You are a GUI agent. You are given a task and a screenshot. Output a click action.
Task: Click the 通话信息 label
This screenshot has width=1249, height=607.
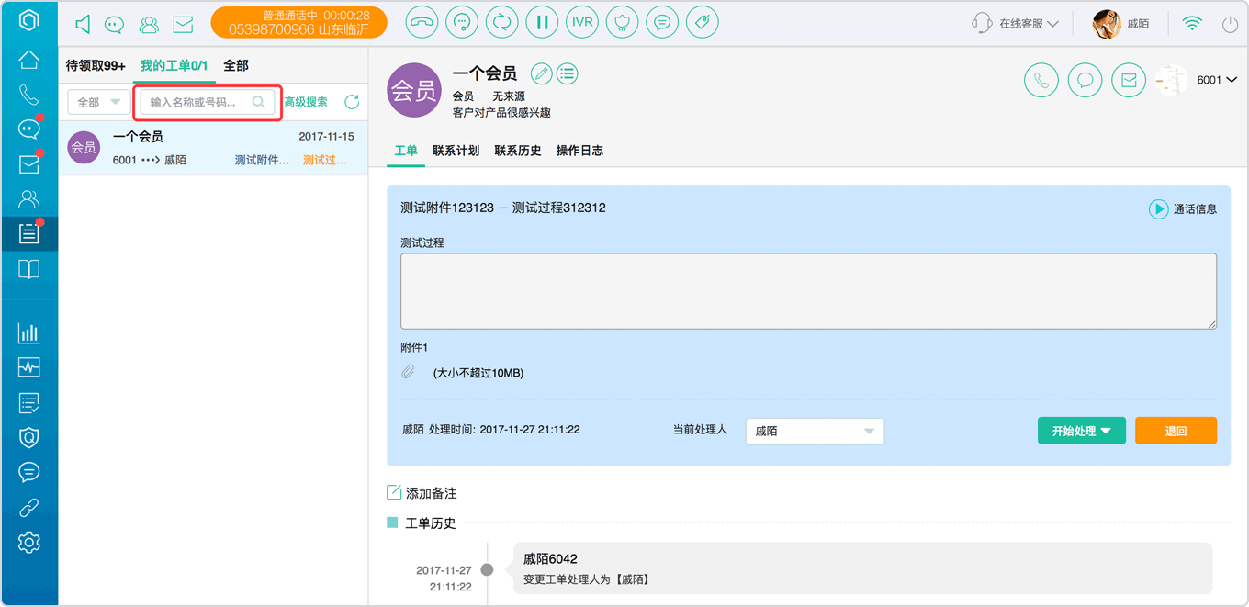point(1195,209)
